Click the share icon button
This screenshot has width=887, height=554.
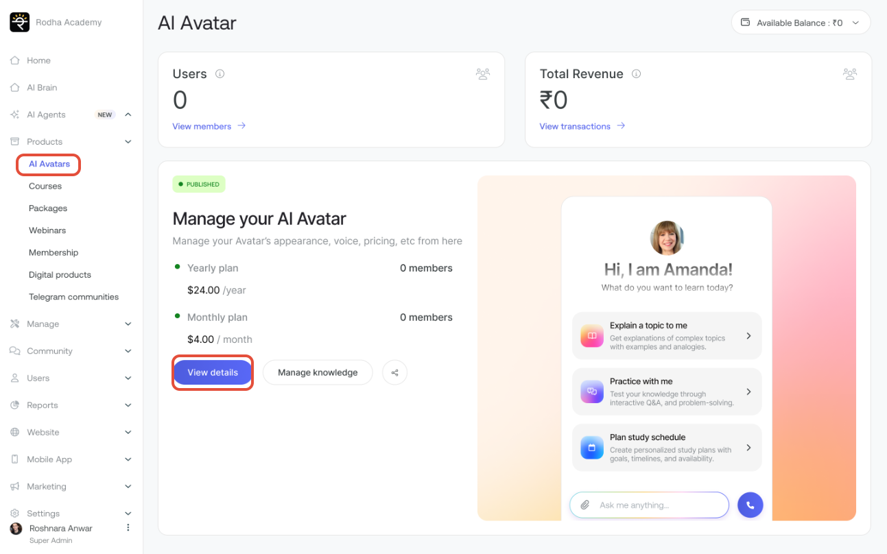point(394,373)
